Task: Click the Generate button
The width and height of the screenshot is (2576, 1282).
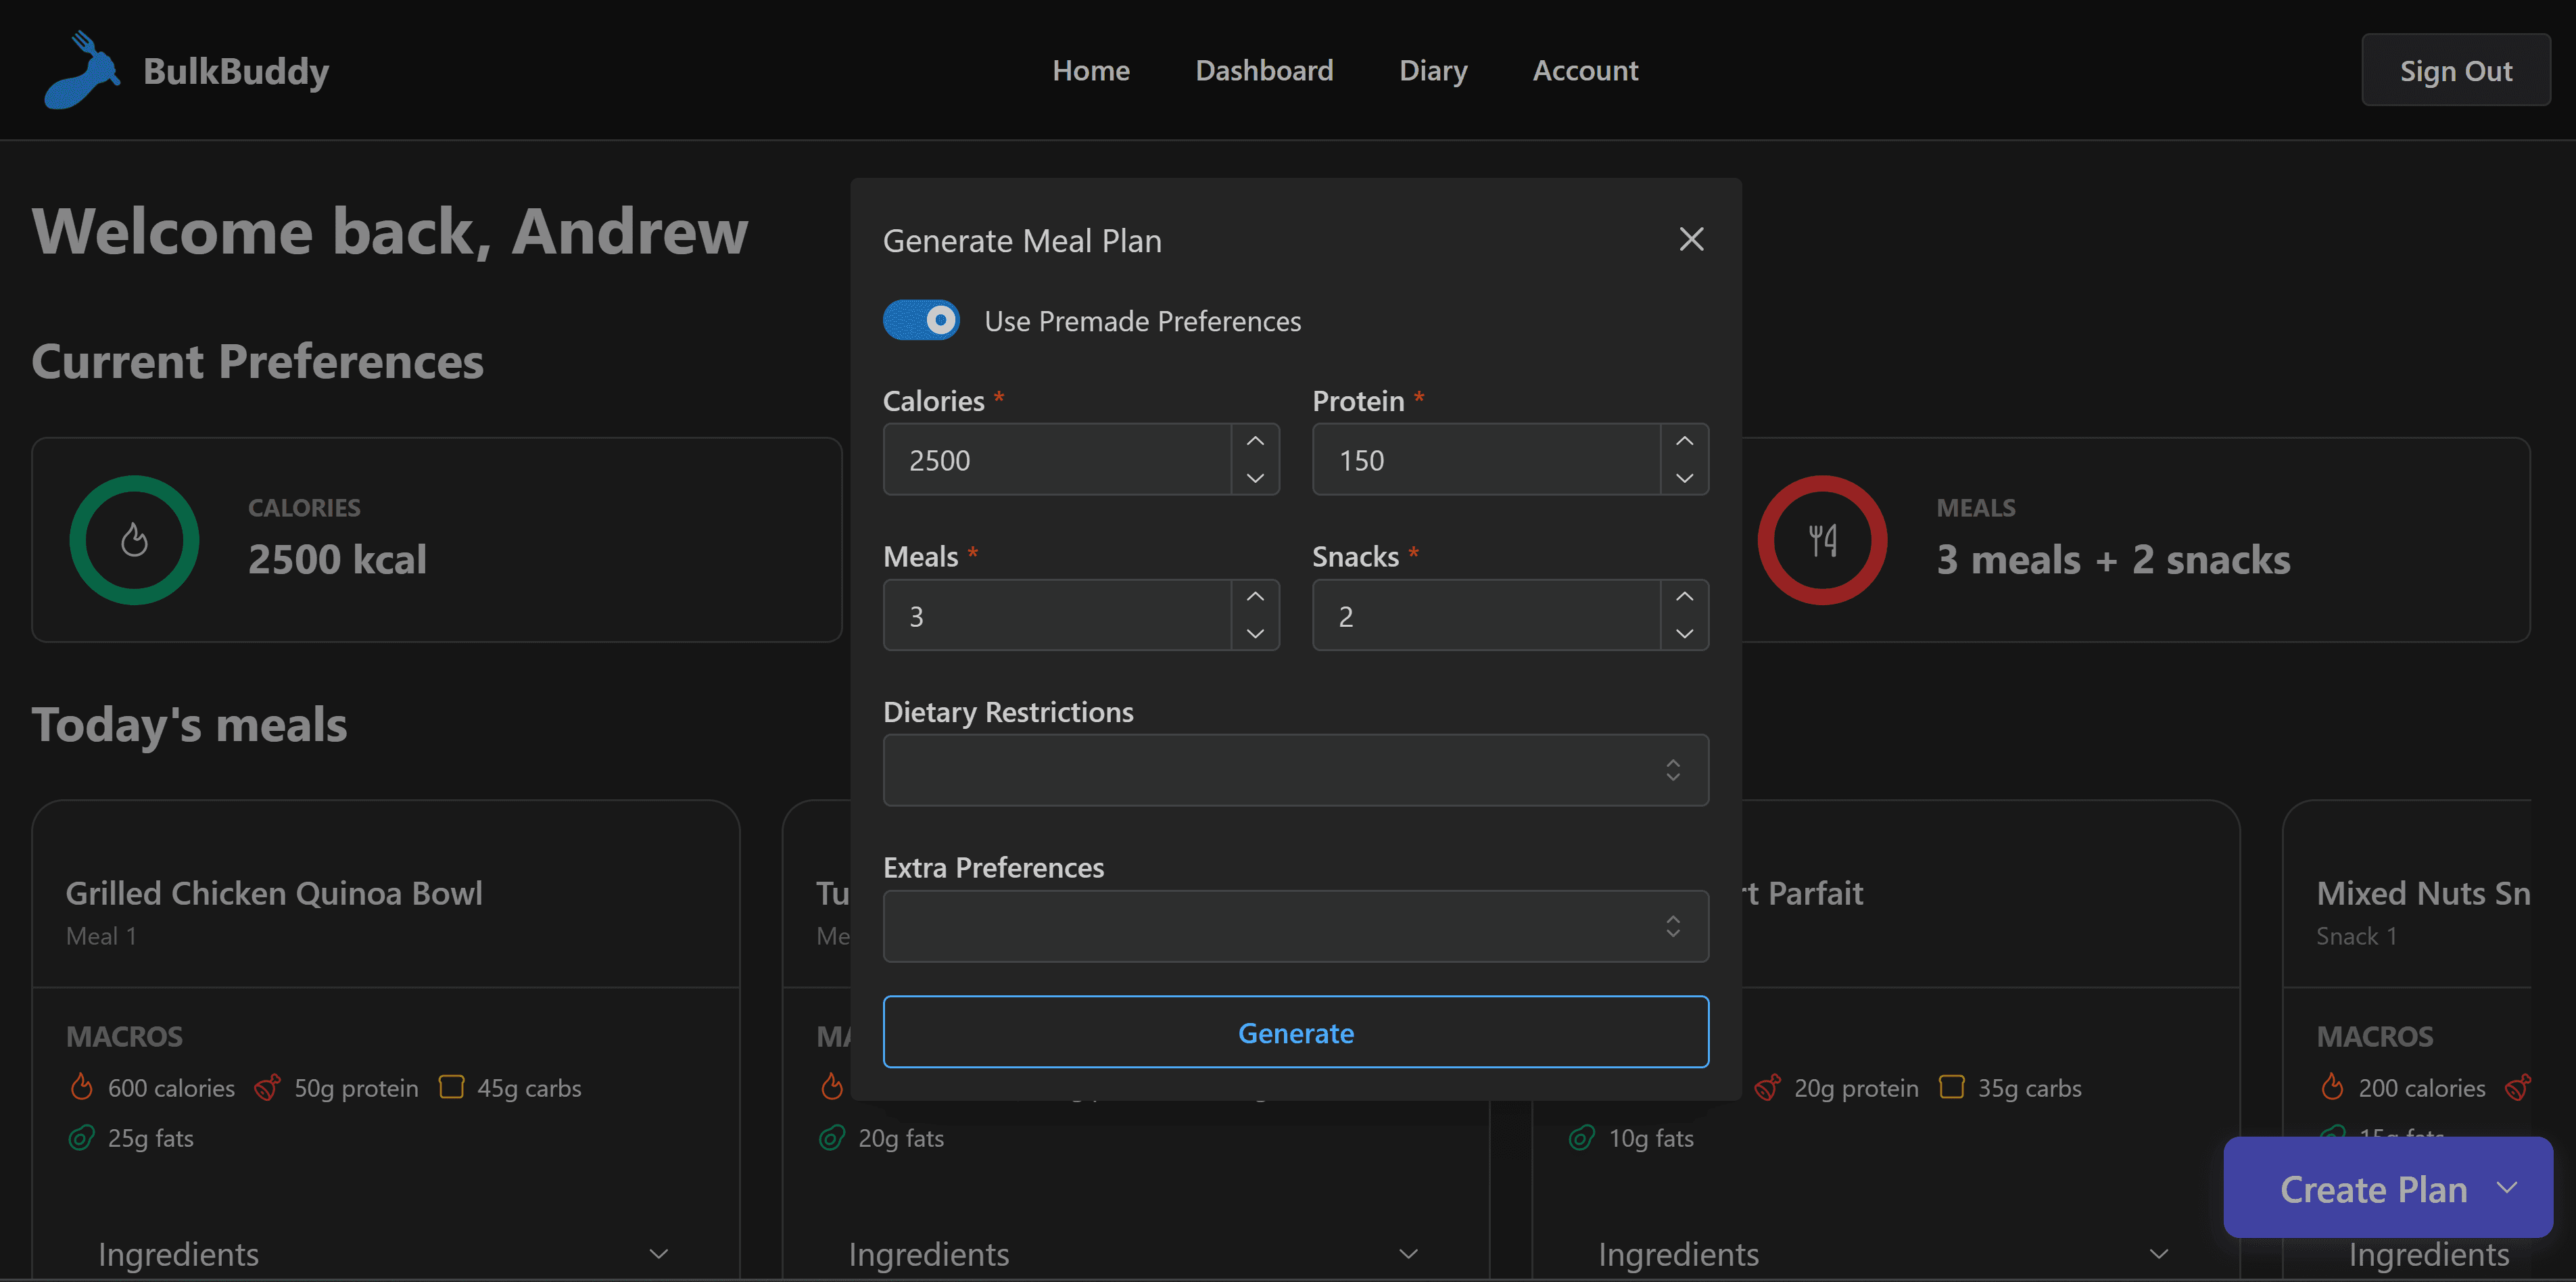Action: [x=1295, y=1032]
